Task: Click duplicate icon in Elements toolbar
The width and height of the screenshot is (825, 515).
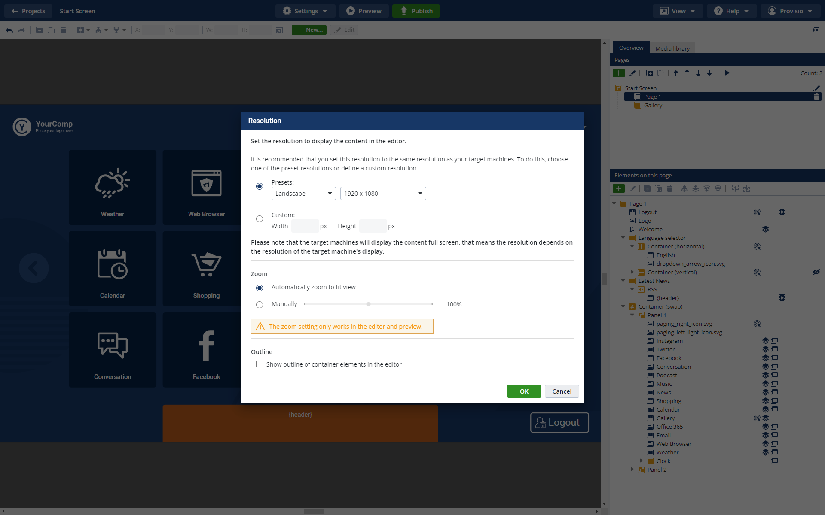Action: [x=647, y=188]
